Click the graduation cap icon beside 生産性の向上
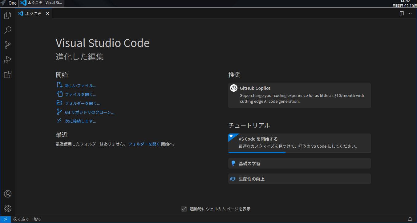The image size is (417, 223). pos(233,179)
